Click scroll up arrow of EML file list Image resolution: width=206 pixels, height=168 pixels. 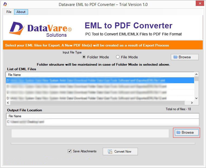(x=197, y=74)
